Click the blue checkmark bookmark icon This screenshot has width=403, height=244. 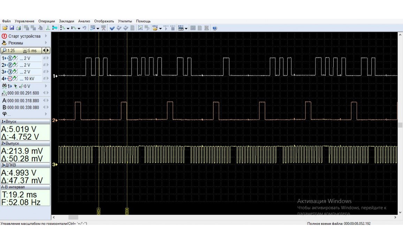coord(112,28)
